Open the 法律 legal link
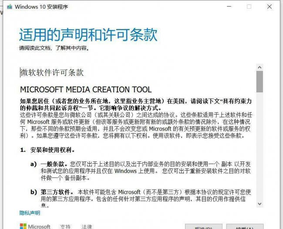Image resolution: width=283 pixels, height=229 pixels. (x=87, y=227)
